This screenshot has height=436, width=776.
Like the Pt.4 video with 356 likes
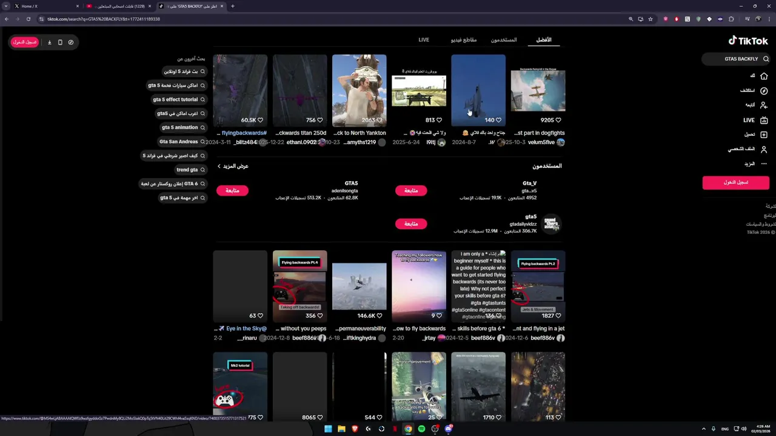pyautogui.click(x=320, y=315)
